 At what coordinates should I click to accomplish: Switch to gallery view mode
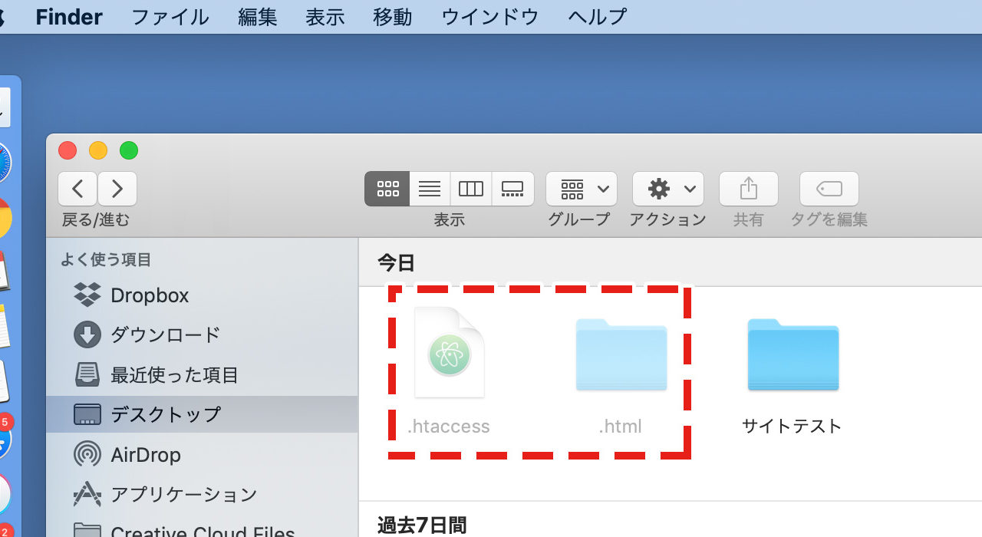[x=512, y=189]
